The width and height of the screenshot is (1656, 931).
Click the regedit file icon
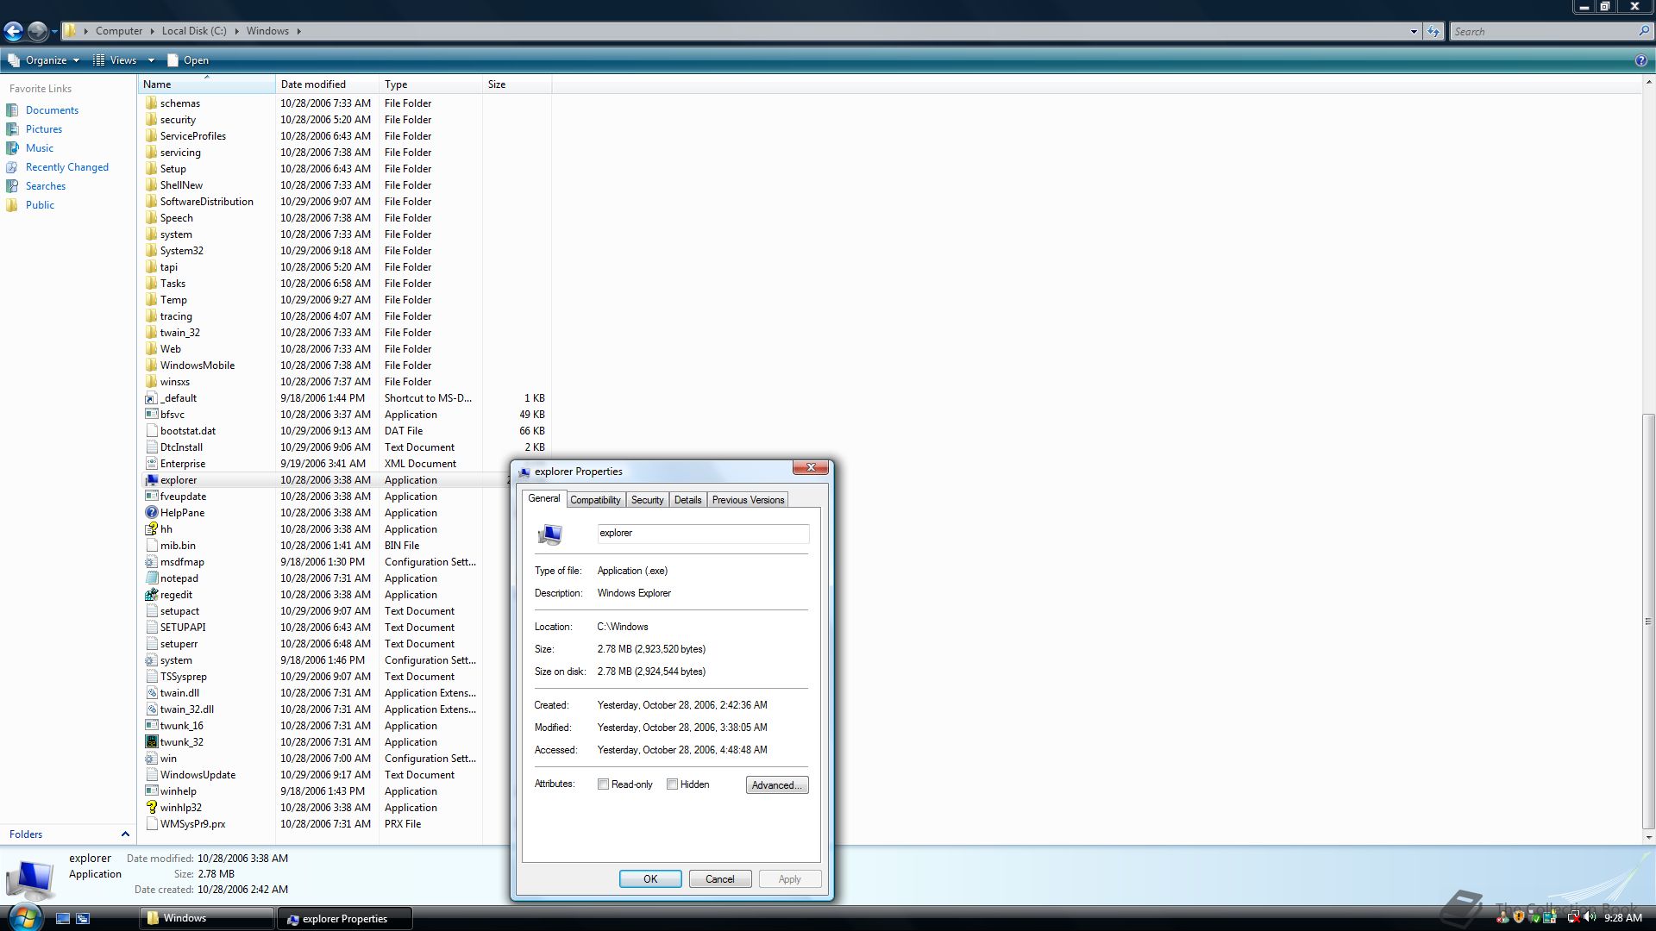click(x=151, y=595)
